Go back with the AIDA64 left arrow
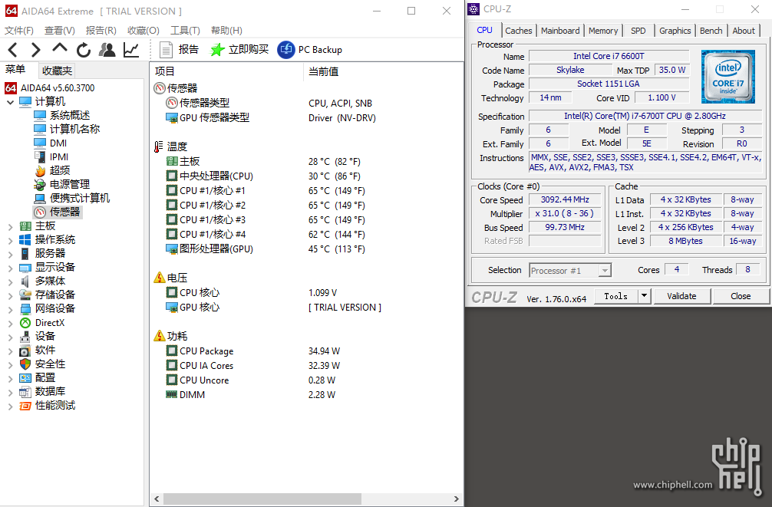Viewport: 772px width, 507px height. [13, 50]
